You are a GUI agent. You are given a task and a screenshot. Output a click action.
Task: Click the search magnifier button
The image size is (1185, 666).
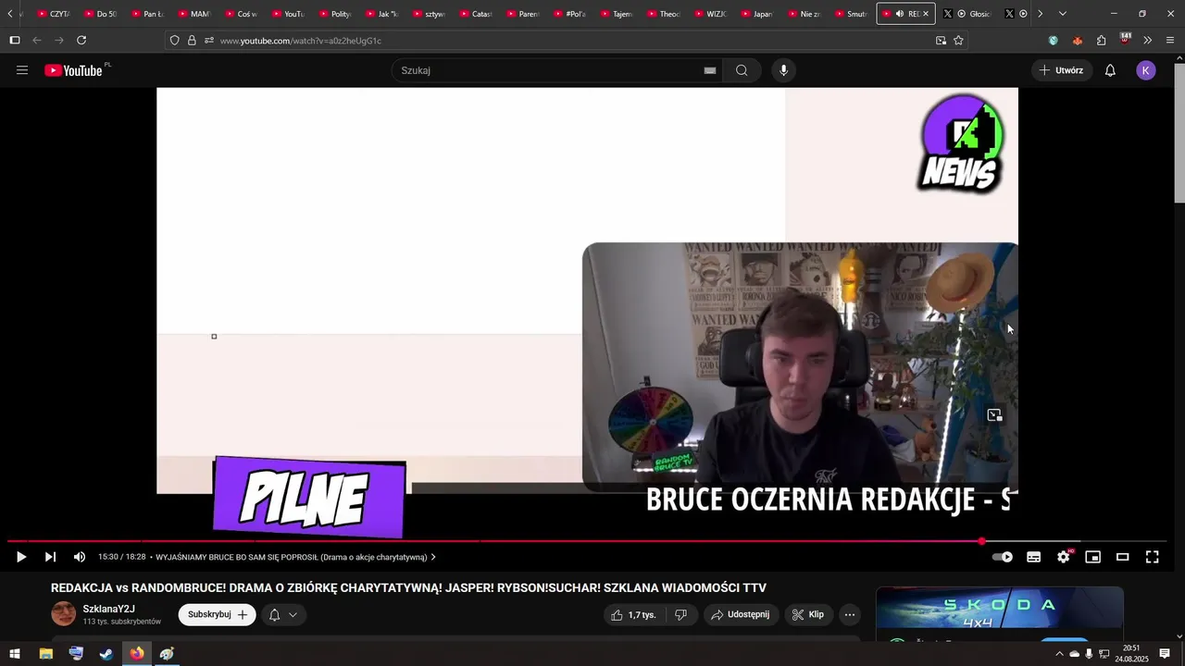point(742,70)
